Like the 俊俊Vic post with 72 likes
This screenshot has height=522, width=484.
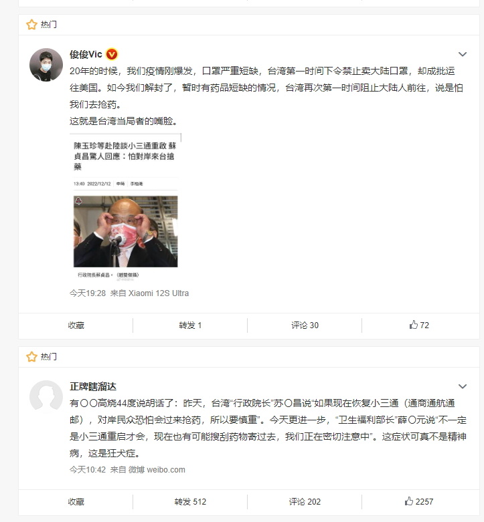tap(419, 325)
